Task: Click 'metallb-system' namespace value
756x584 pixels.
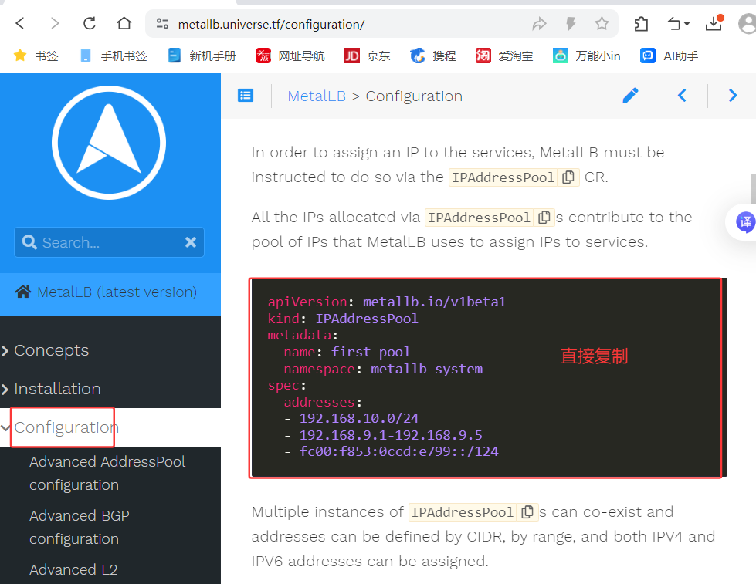Action: 426,369
